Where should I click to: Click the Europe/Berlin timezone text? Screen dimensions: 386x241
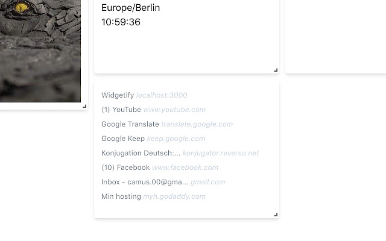click(x=130, y=8)
